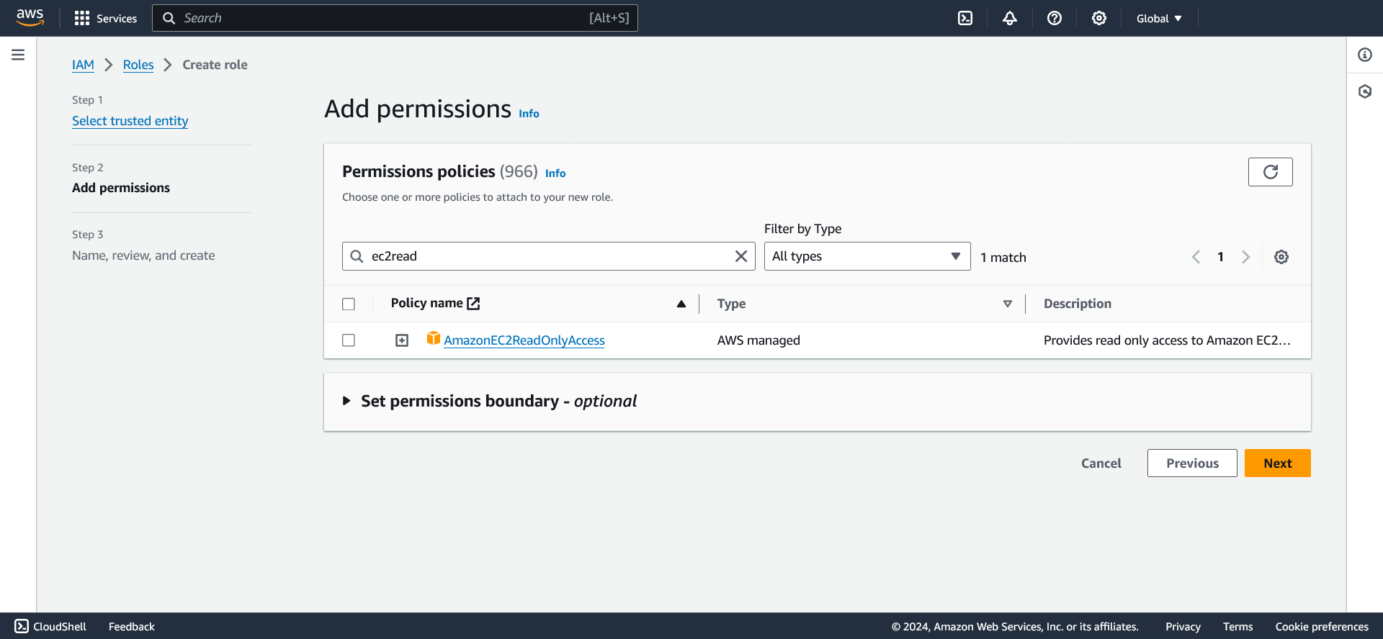Open the Global region dropdown
The image size is (1383, 639).
point(1159,18)
